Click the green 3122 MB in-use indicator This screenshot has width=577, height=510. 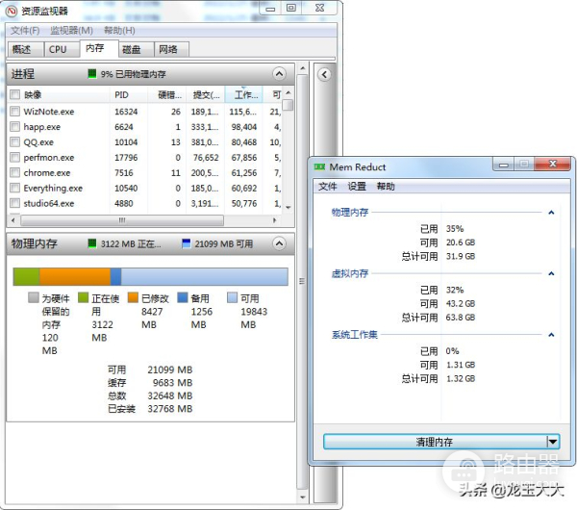92,244
